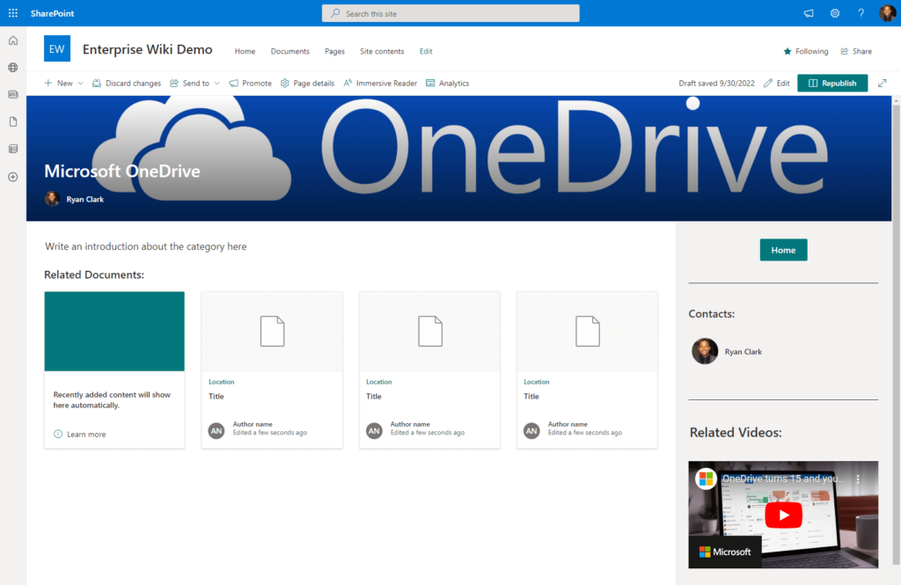
Task: Click the Send to command
Action: click(190, 84)
